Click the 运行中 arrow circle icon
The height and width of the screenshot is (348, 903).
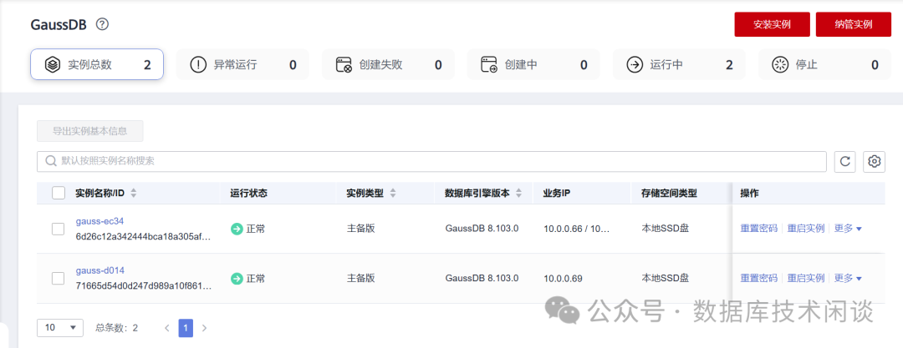(x=635, y=64)
